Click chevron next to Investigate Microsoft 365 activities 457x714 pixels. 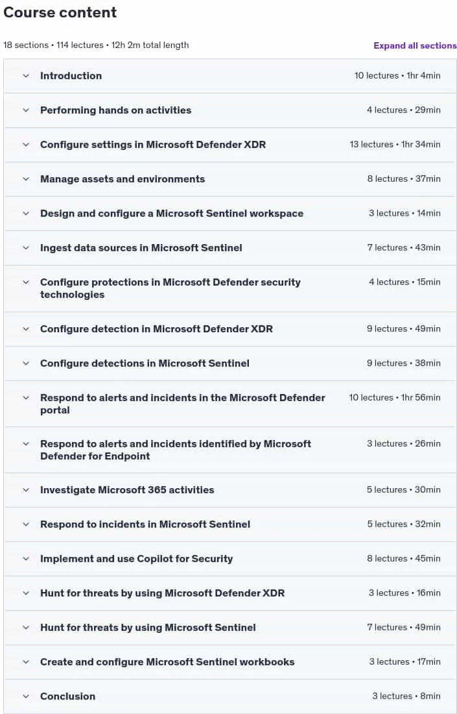point(26,490)
